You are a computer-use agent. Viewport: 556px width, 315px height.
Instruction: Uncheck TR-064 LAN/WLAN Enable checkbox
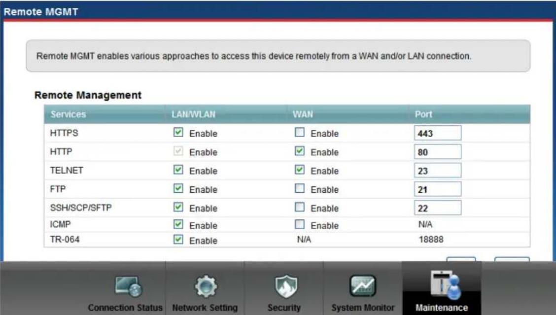[178, 240]
